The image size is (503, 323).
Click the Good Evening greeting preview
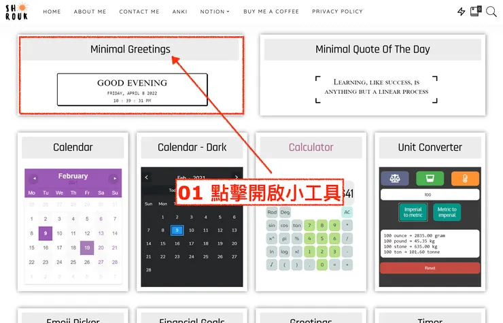point(132,90)
